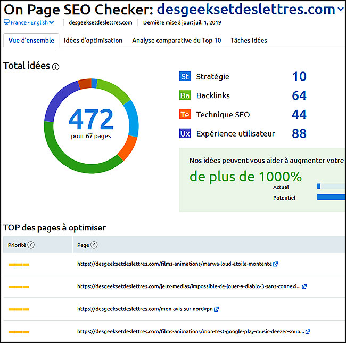
Task: Open the Technique SEO ideas label
Action: (223, 115)
